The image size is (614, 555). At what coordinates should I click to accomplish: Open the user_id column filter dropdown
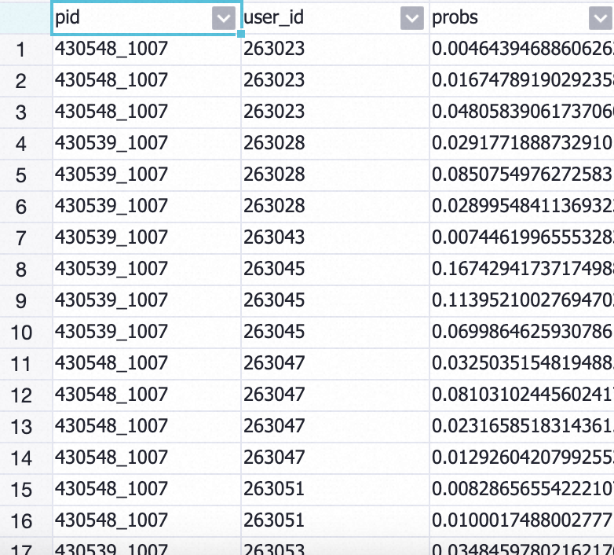click(412, 18)
